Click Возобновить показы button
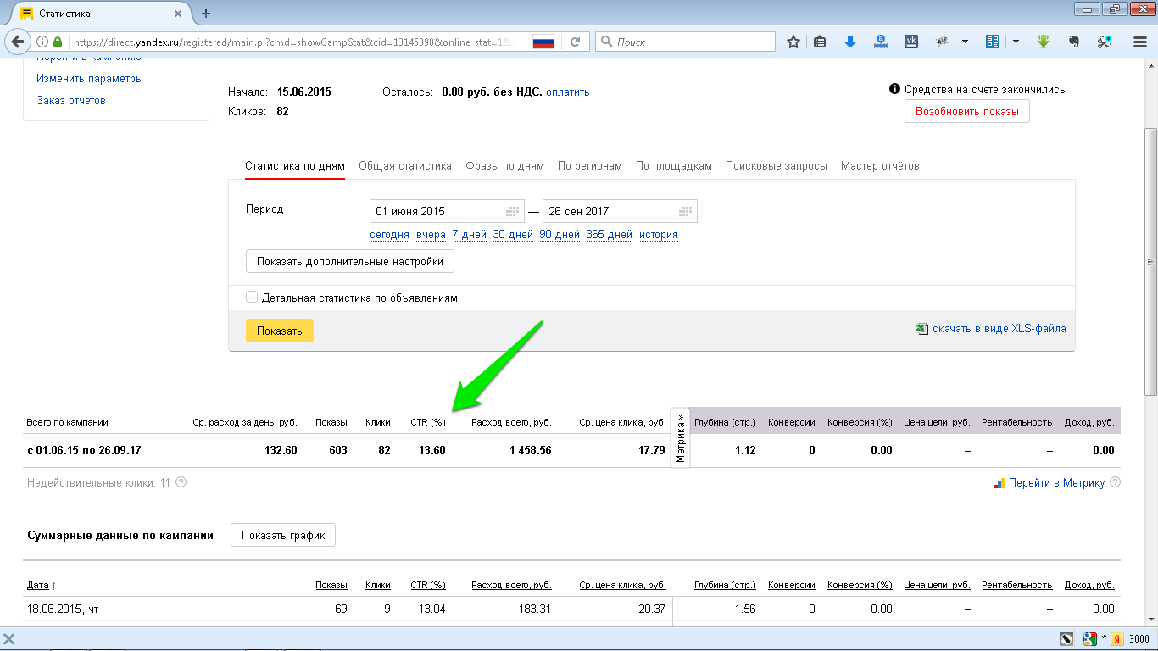 coord(967,111)
